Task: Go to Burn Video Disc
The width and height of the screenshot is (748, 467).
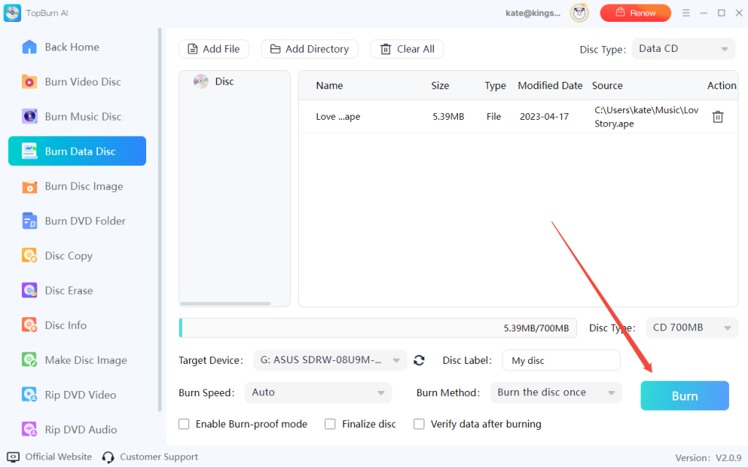Action: 83,82
